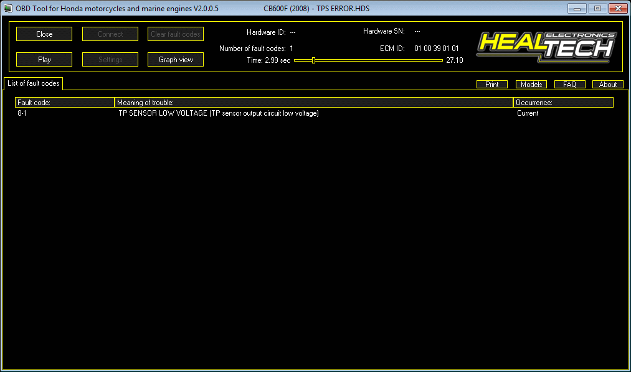631x372 pixels.
Task: Select fault code 8-1 row
Action: pos(22,113)
